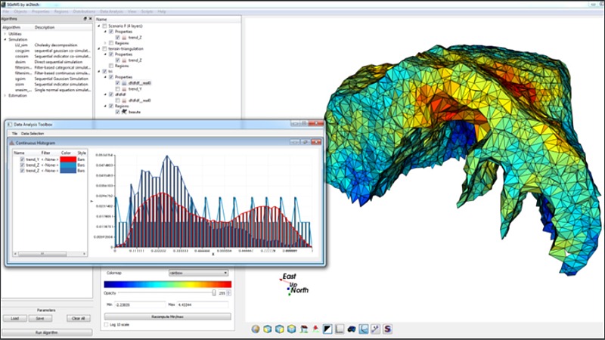
Task: Expand the Estimation algorithm group
Action: [x=5, y=95]
